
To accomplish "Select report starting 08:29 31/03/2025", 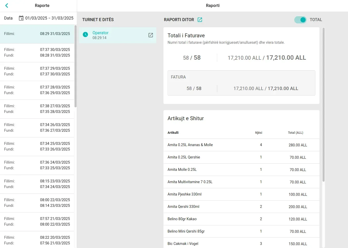I will coord(37,34).
